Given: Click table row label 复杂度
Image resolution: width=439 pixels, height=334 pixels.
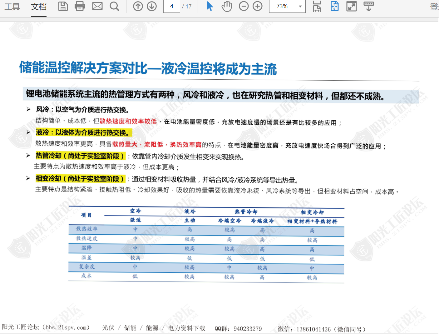Looking at the screenshot, I should click(x=86, y=267).
